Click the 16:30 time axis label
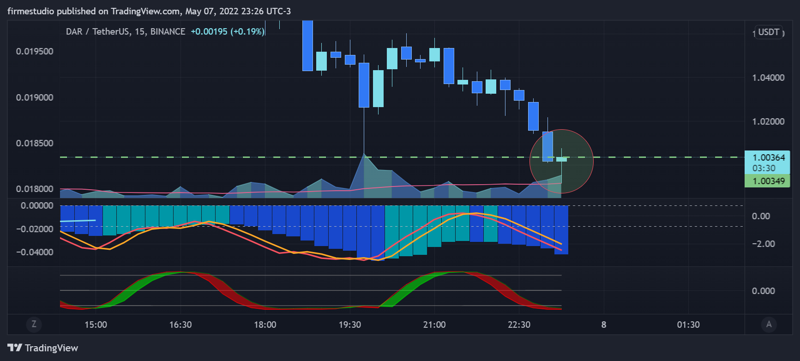The image size is (800, 361). 180,325
